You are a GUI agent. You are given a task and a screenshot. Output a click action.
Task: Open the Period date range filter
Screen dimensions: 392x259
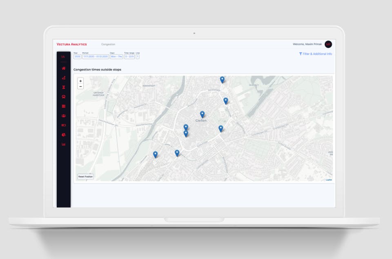pos(96,57)
